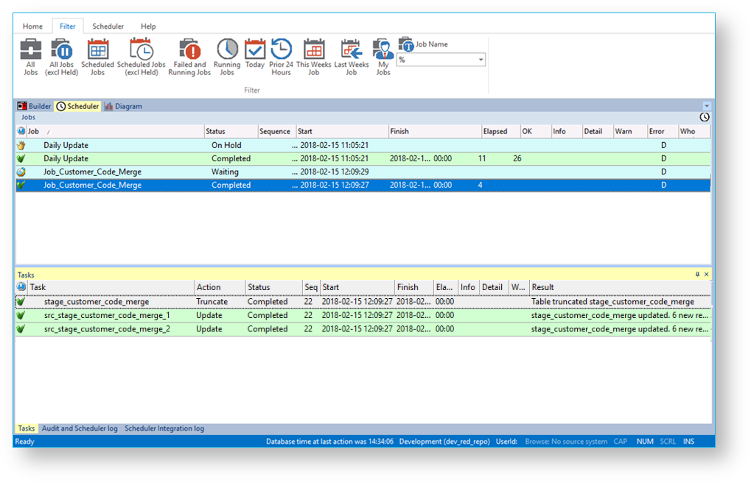Type in the Job Name filter field
The image size is (751, 483).
tap(436, 60)
